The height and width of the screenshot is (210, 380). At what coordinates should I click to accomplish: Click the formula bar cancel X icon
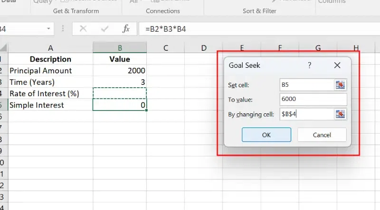[83, 29]
